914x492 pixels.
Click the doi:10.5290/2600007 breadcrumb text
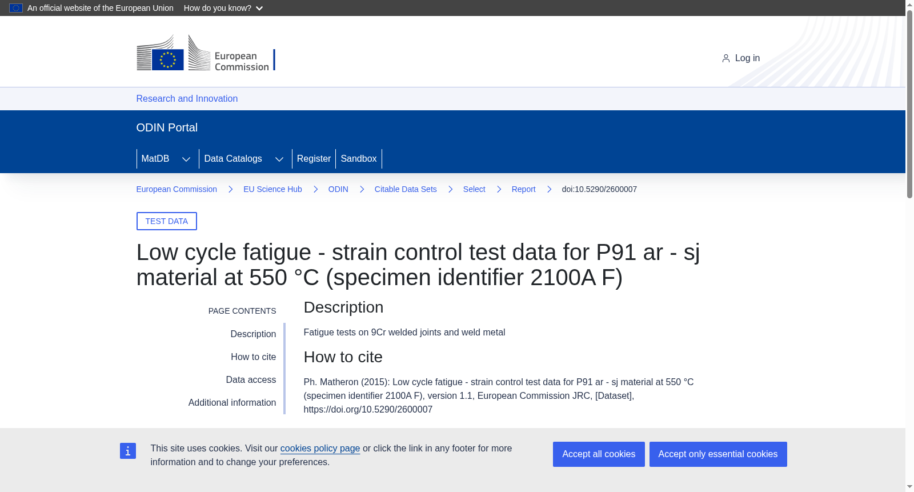[x=599, y=189]
